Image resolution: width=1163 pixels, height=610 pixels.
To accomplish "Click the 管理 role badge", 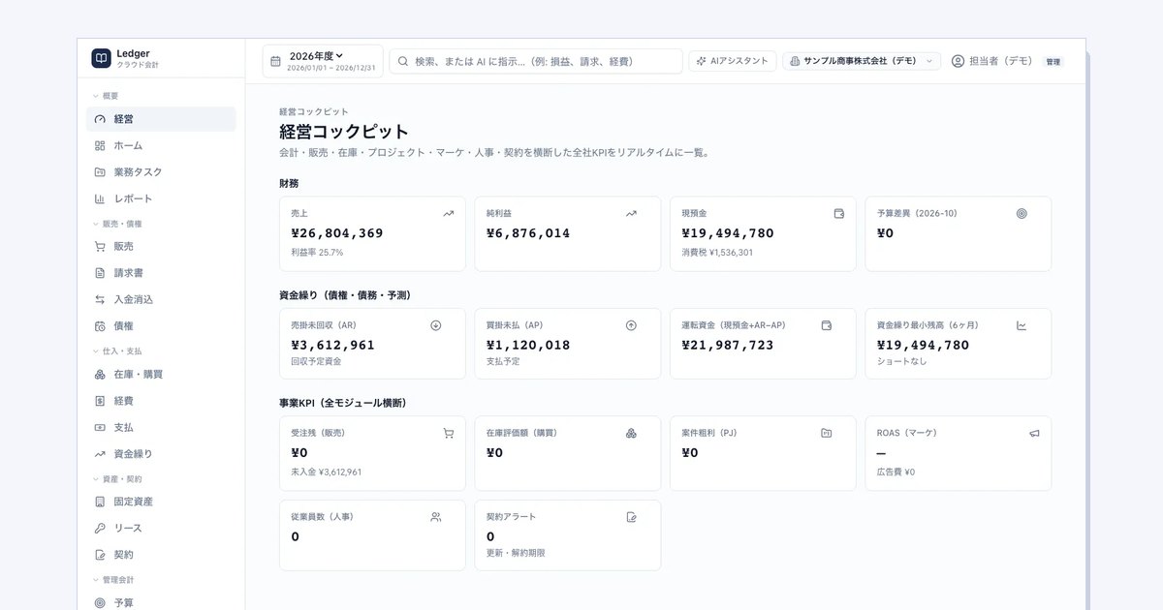I will (1053, 61).
